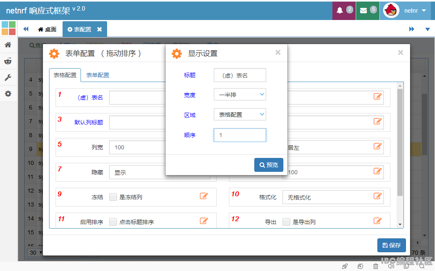
Task: Expand the netnr user dropdown
Action: pyautogui.click(x=415, y=11)
